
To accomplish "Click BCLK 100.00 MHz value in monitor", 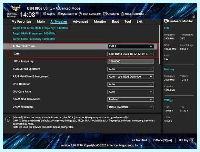I will (170, 49).
